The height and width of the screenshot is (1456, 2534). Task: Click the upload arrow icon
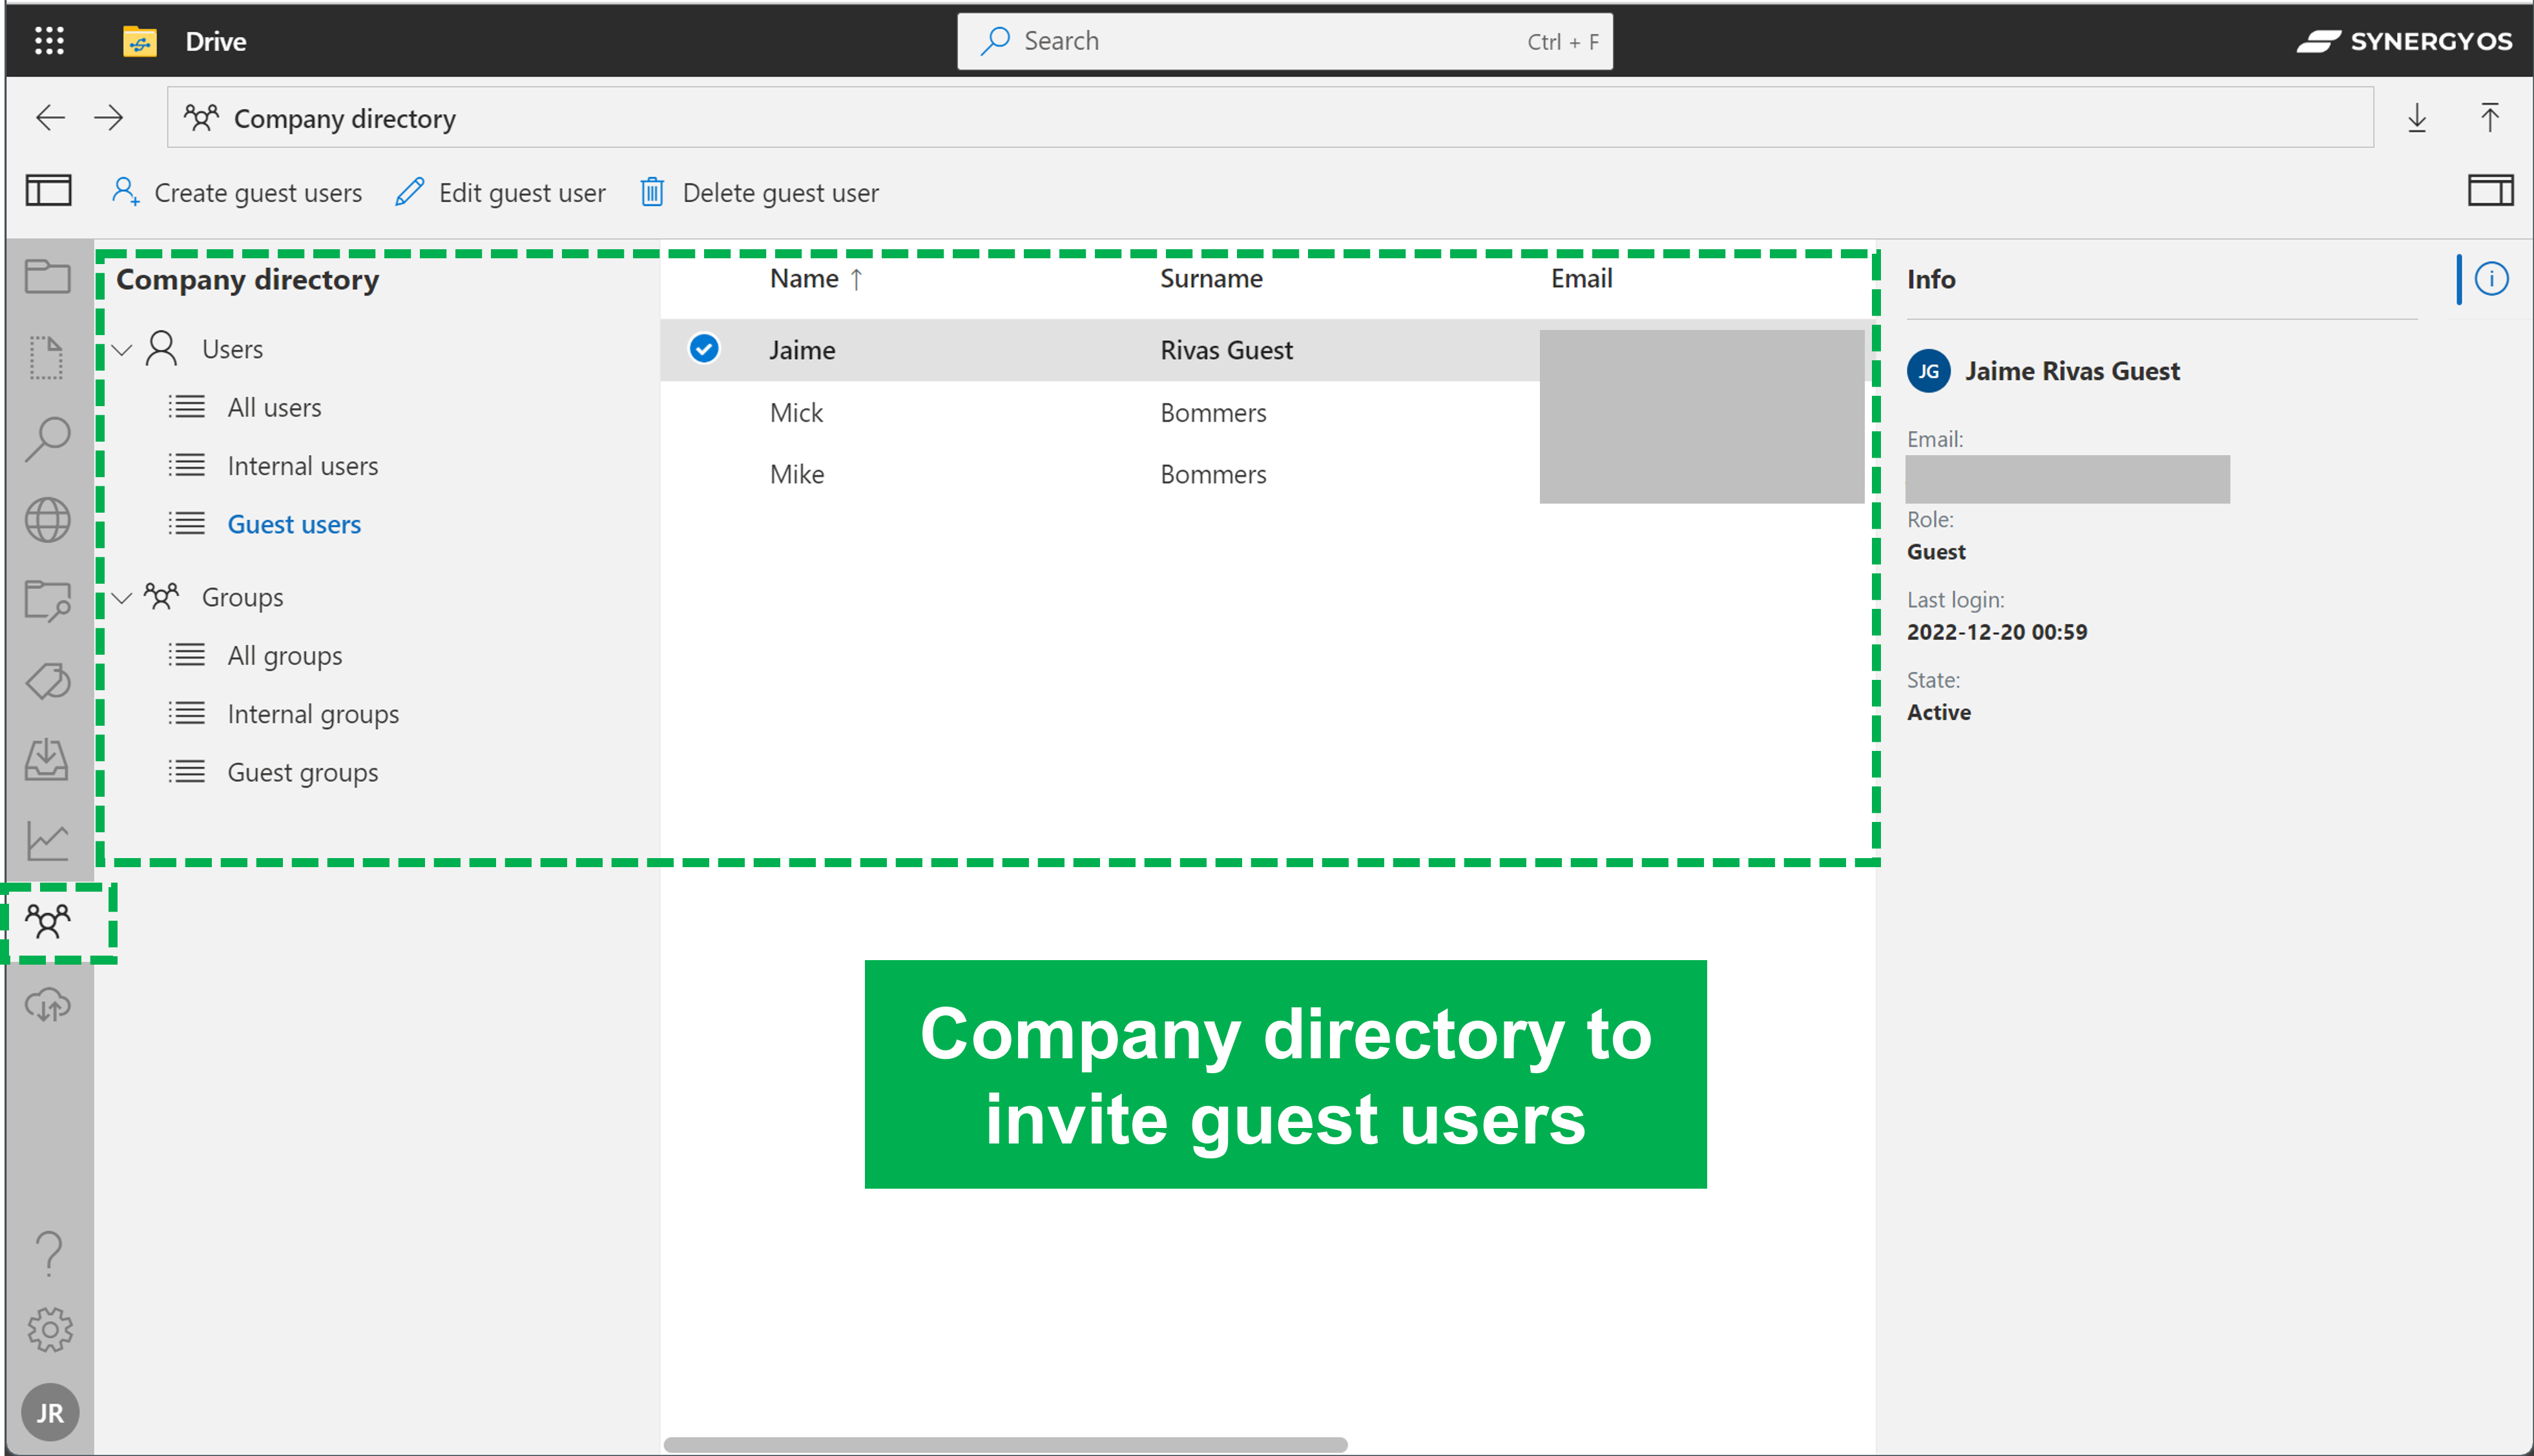pos(2490,118)
